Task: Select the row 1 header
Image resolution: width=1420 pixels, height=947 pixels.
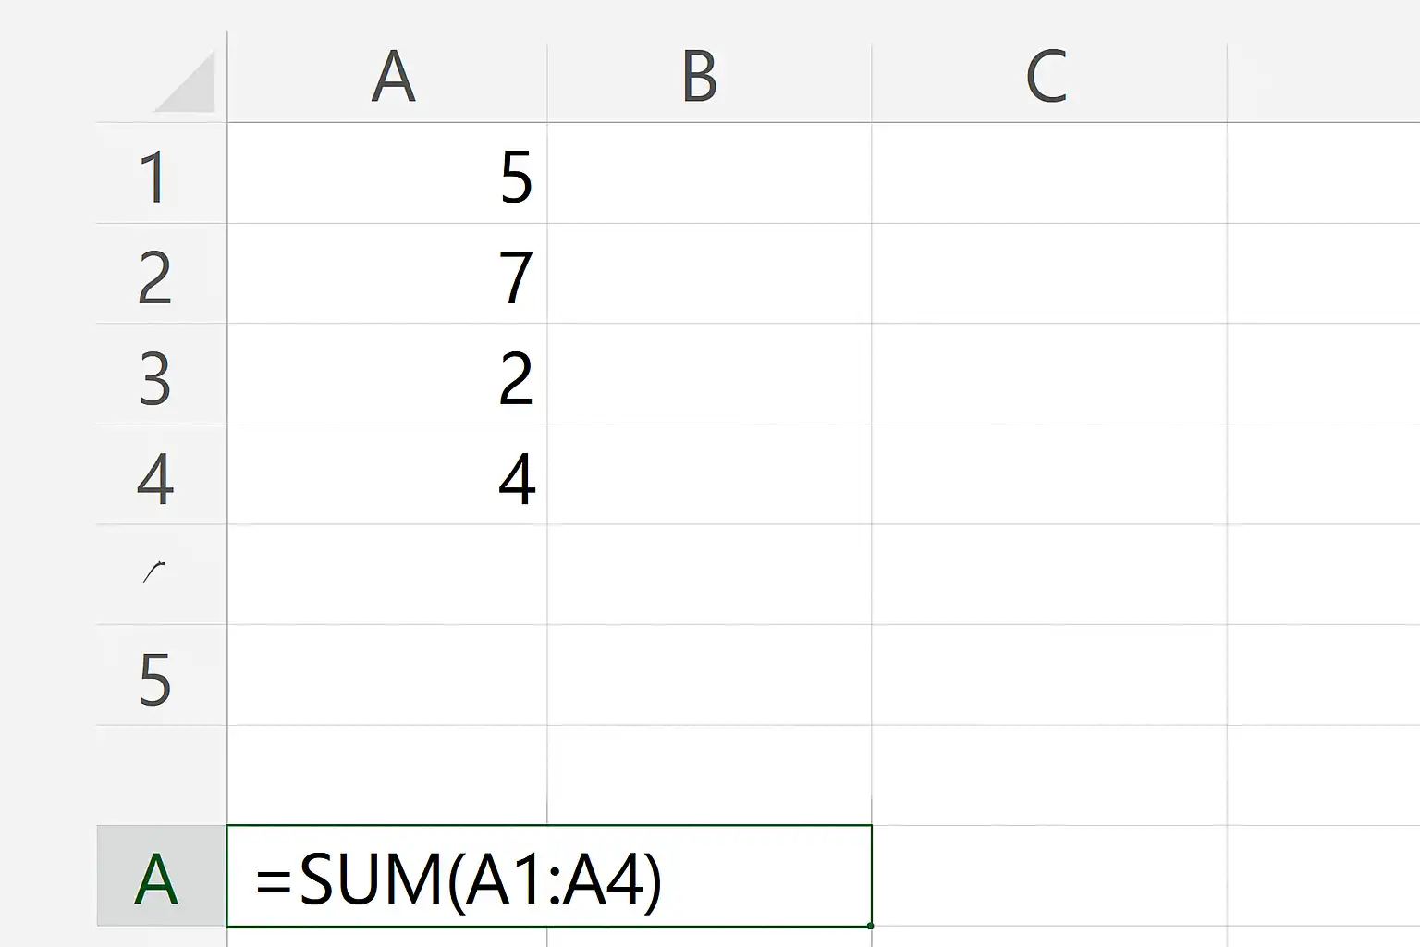Action: pyautogui.click(x=162, y=173)
